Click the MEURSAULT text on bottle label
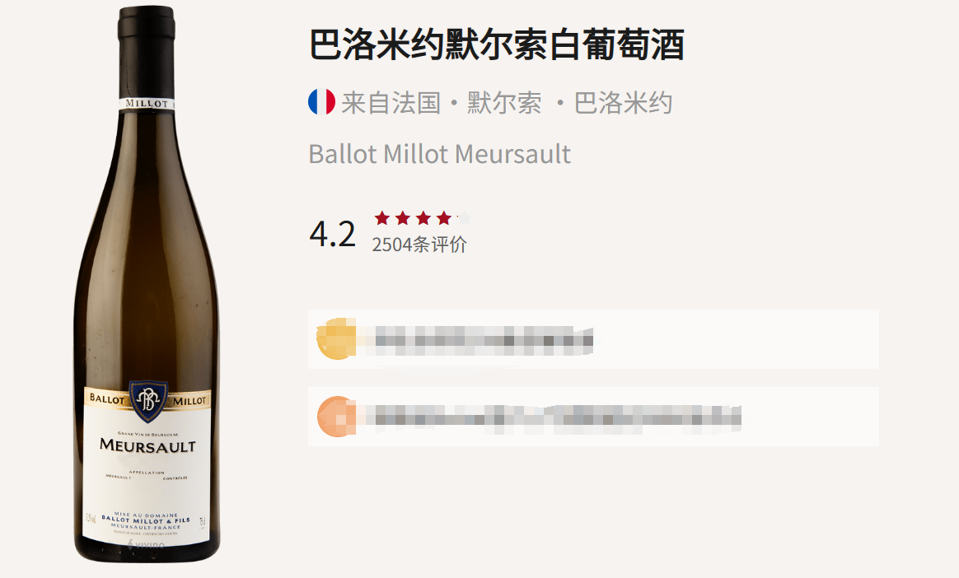Image resolution: width=959 pixels, height=578 pixels. [147, 445]
